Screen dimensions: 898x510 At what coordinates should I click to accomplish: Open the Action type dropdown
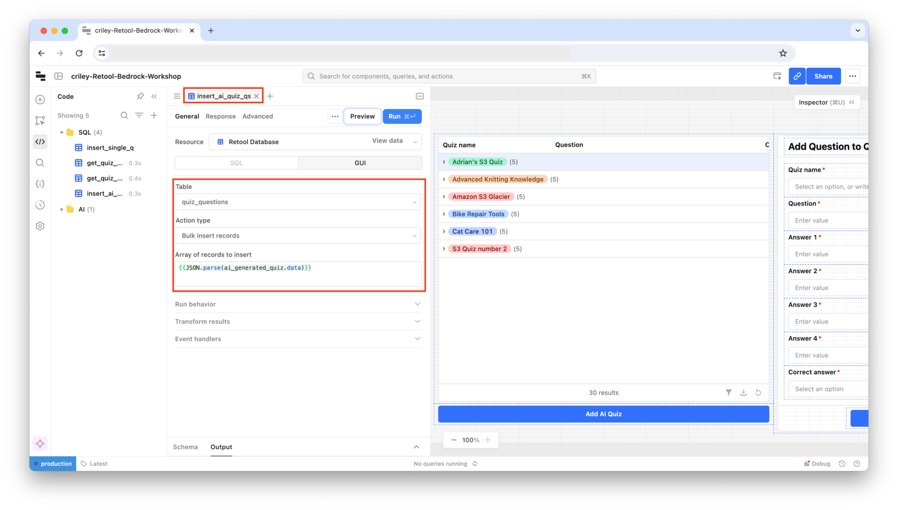tap(298, 236)
